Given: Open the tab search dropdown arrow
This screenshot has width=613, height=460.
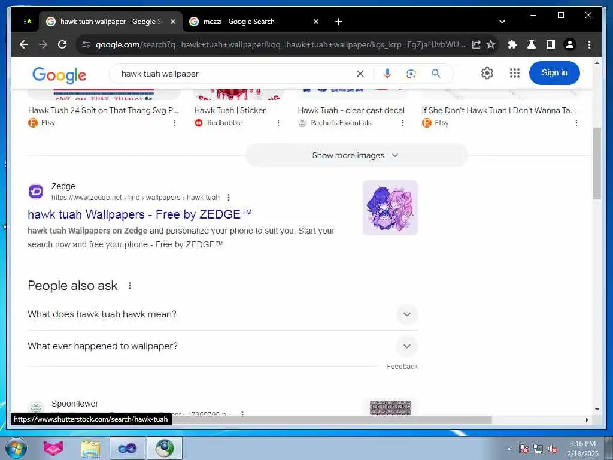Looking at the screenshot, I should point(502,22).
